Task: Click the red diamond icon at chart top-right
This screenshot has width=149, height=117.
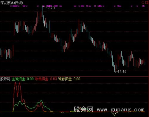Action: 143,3
